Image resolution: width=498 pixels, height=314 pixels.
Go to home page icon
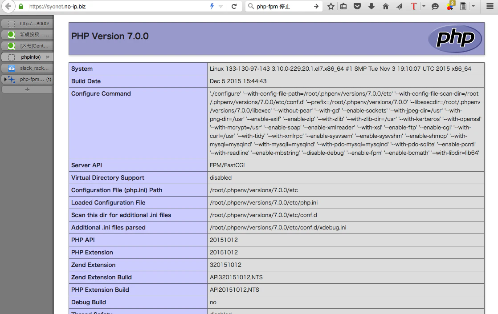[386, 6]
